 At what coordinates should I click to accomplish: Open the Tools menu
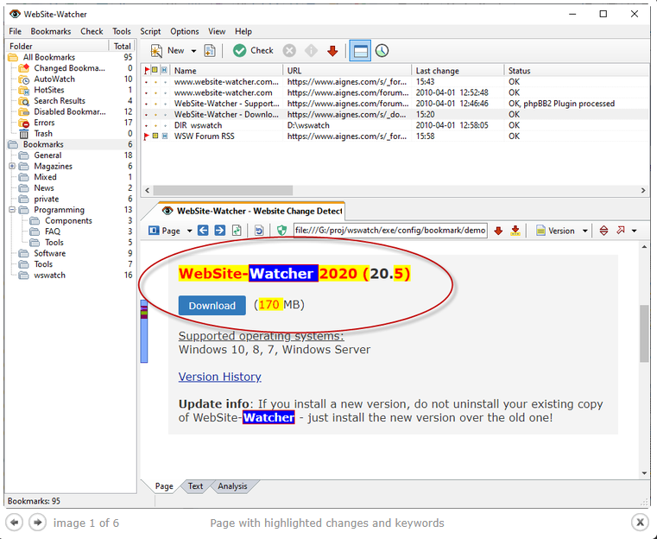[x=122, y=31]
